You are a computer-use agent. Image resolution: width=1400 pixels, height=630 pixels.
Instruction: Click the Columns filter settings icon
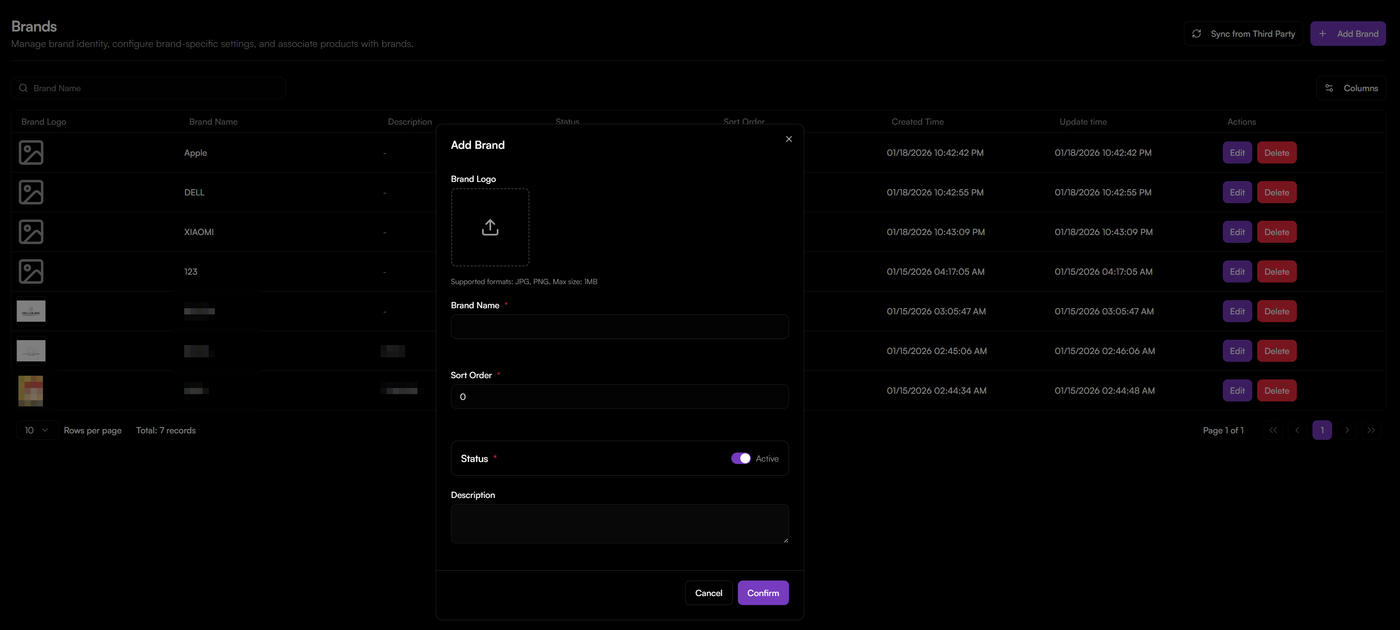coord(1329,88)
